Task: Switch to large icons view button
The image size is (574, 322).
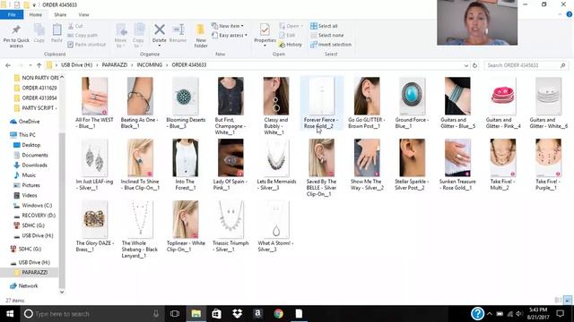Action: click(x=568, y=301)
